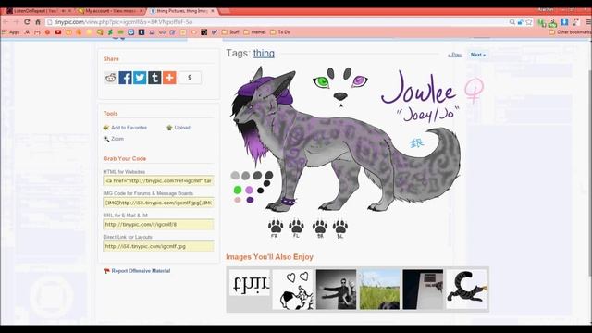Viewport: 592px width, 333px height.
Task: Open the striped cat drawing thumbnail
Action: coord(466,290)
